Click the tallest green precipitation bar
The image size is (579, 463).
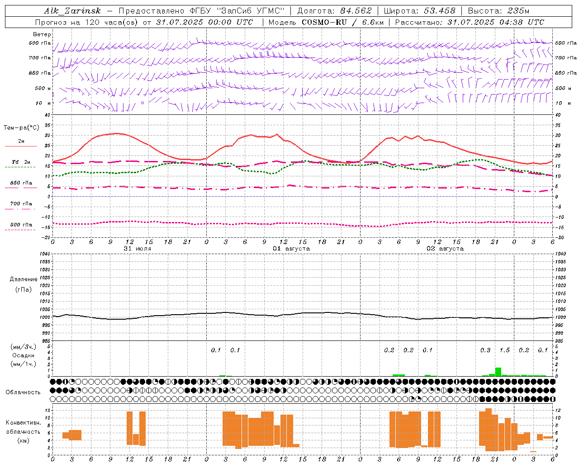[498, 372]
